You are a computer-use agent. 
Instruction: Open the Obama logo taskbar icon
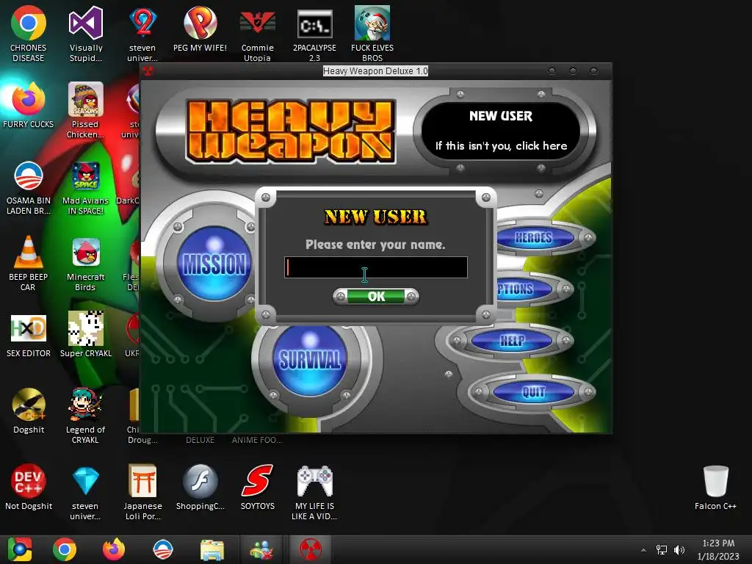162,549
